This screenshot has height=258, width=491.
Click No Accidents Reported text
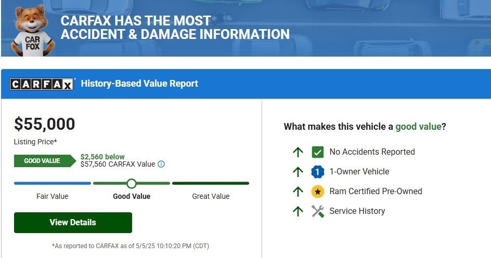click(372, 152)
